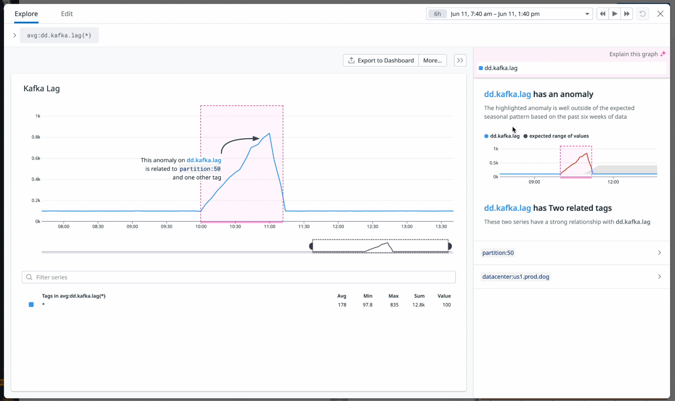This screenshot has height=401, width=675.
Task: Click the refresh graph icon
Action: [x=643, y=13]
